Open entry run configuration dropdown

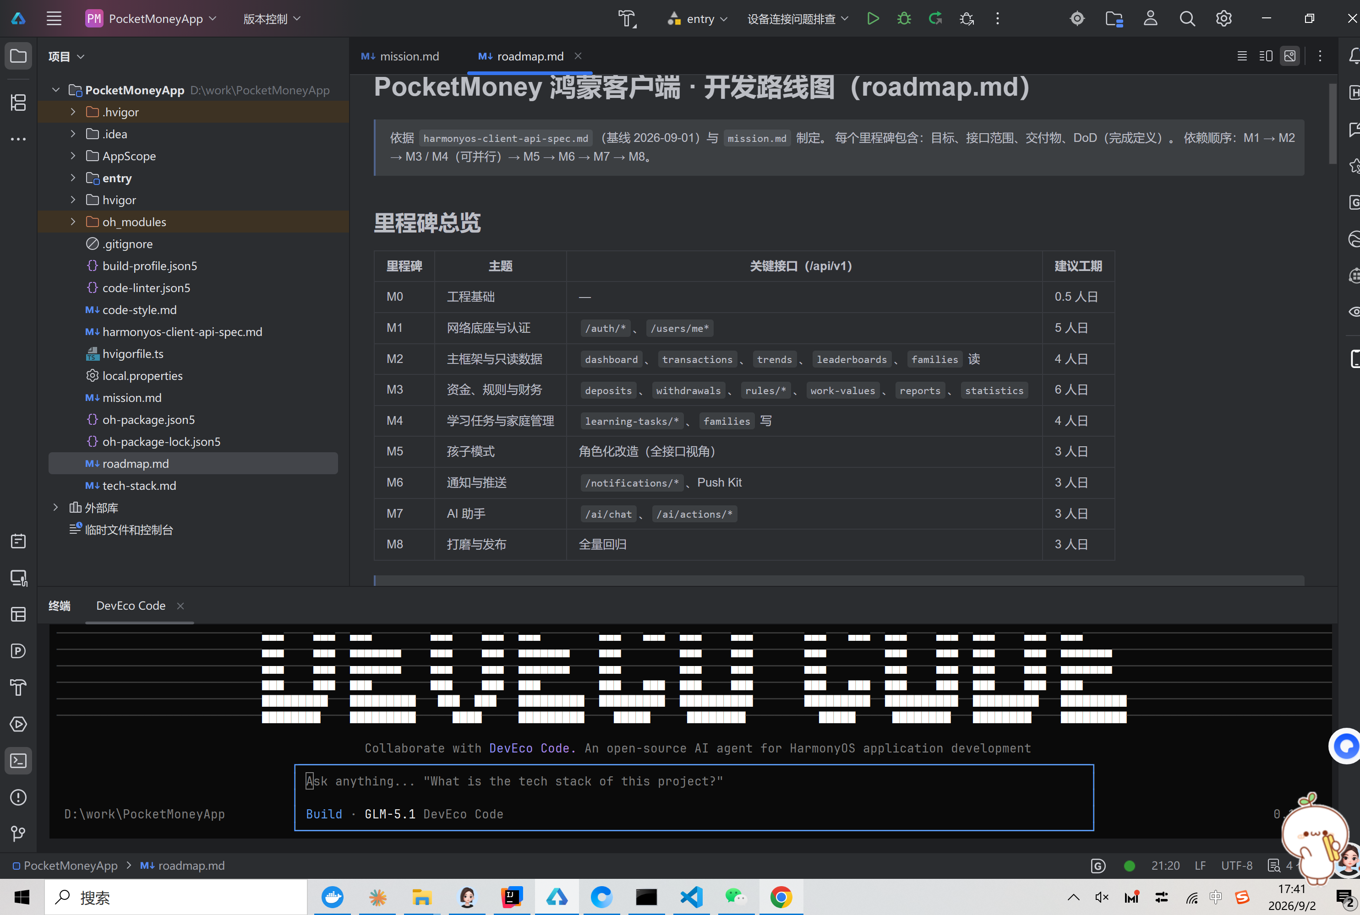pos(697,19)
